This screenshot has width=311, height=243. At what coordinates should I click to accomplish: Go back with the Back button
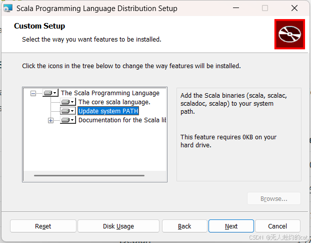[x=184, y=226]
